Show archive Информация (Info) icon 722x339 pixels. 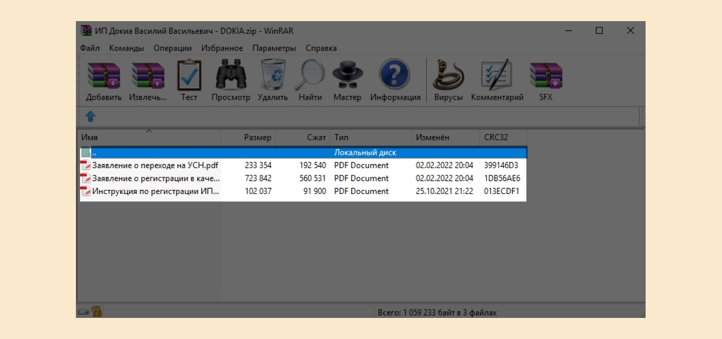(x=395, y=76)
